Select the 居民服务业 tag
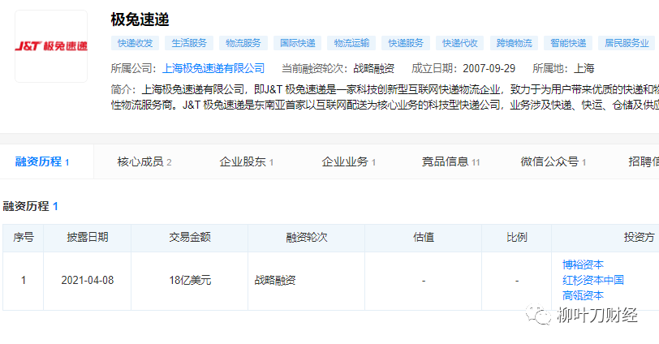 (627, 43)
